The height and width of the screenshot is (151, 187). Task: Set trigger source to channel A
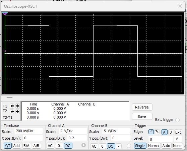(164, 132)
